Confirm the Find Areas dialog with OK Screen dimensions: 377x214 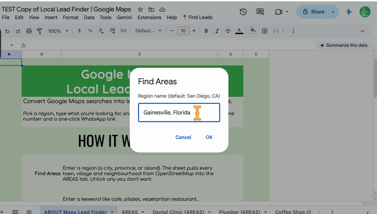(209, 137)
